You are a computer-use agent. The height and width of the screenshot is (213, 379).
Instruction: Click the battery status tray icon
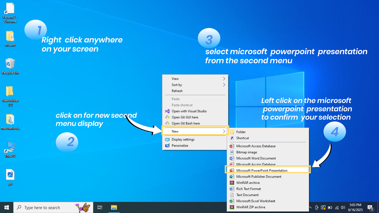click(x=330, y=207)
